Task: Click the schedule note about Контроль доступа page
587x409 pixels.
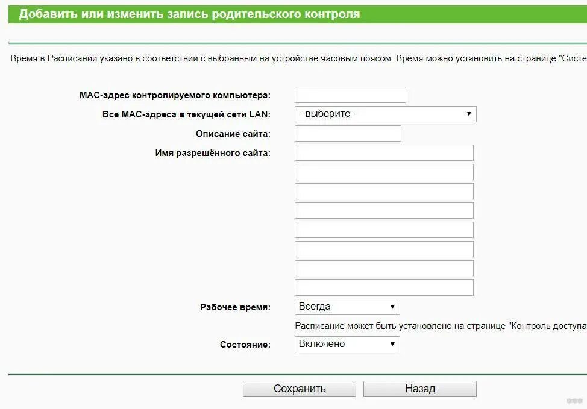Action: tap(441, 326)
